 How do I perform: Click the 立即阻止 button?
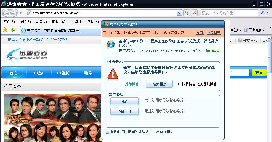click(x=124, y=112)
